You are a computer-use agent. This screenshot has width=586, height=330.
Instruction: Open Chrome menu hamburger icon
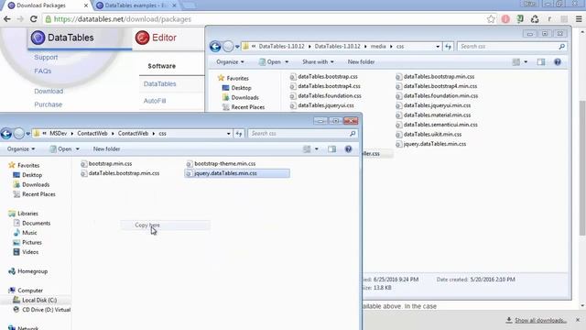pyautogui.click(x=579, y=19)
